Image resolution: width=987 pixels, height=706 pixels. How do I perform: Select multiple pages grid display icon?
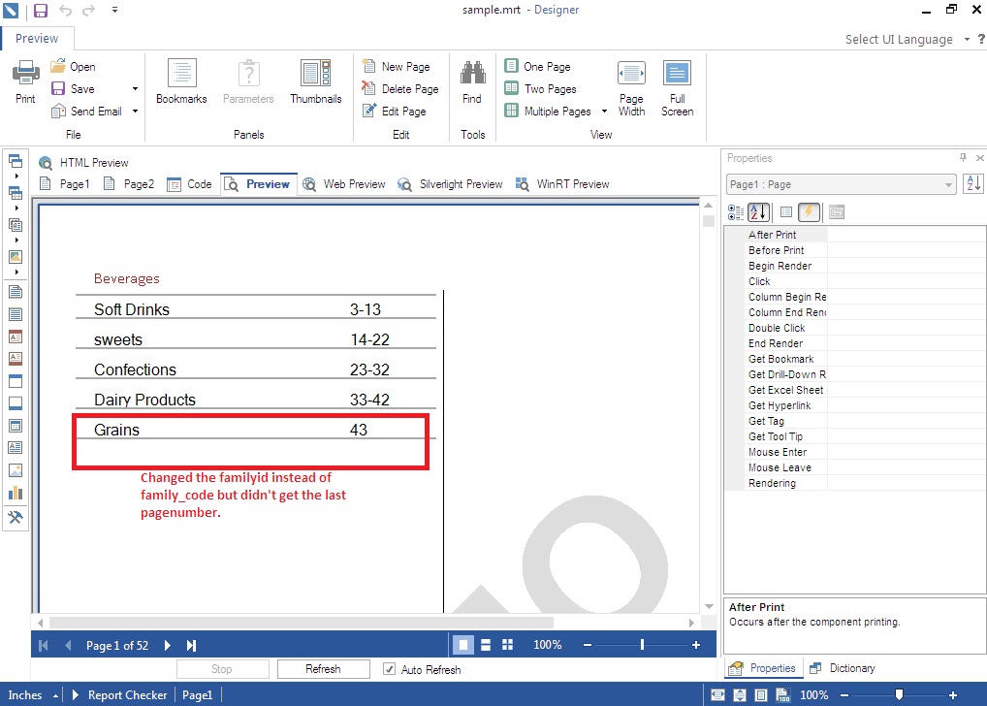[x=507, y=645]
